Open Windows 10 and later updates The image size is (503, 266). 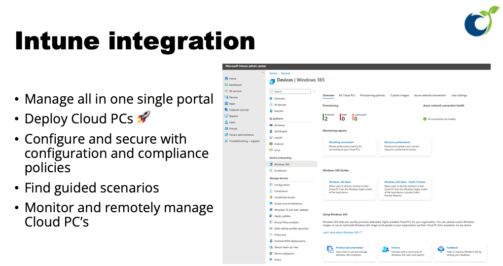click(x=289, y=210)
